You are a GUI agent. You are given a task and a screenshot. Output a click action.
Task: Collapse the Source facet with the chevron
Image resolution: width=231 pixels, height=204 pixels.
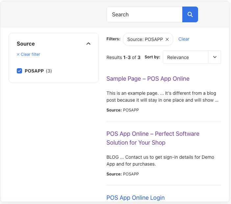[89, 44]
